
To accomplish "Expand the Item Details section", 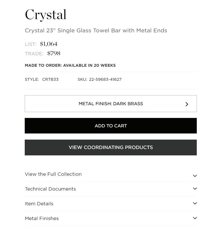I will pyautogui.click(x=39, y=204).
